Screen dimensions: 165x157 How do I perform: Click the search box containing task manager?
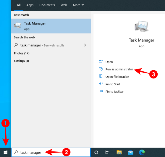51,152
